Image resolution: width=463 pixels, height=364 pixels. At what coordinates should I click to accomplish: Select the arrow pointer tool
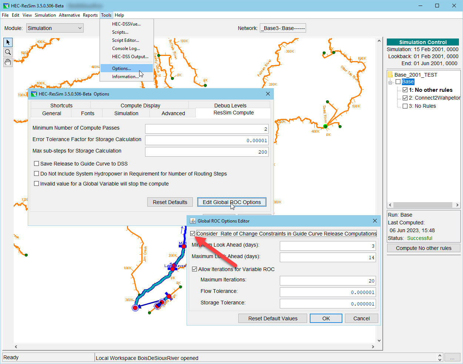tap(7, 42)
